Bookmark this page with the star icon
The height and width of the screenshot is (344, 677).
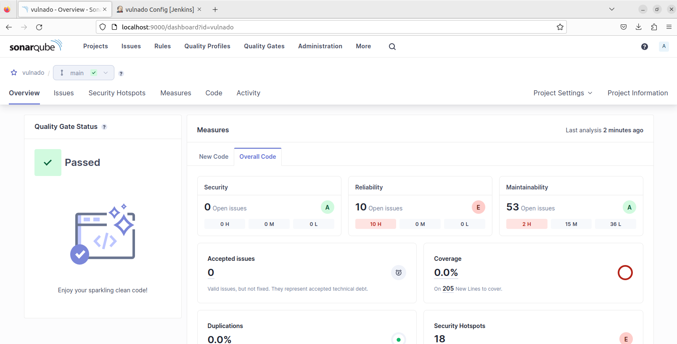560,27
